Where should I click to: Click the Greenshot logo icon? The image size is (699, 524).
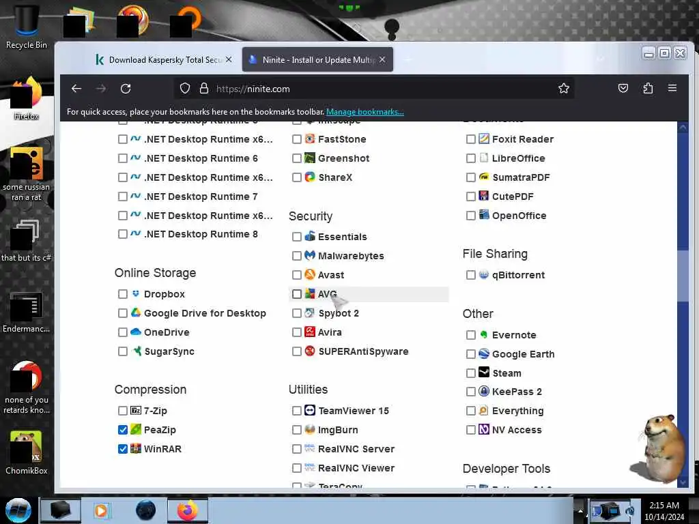pos(310,158)
